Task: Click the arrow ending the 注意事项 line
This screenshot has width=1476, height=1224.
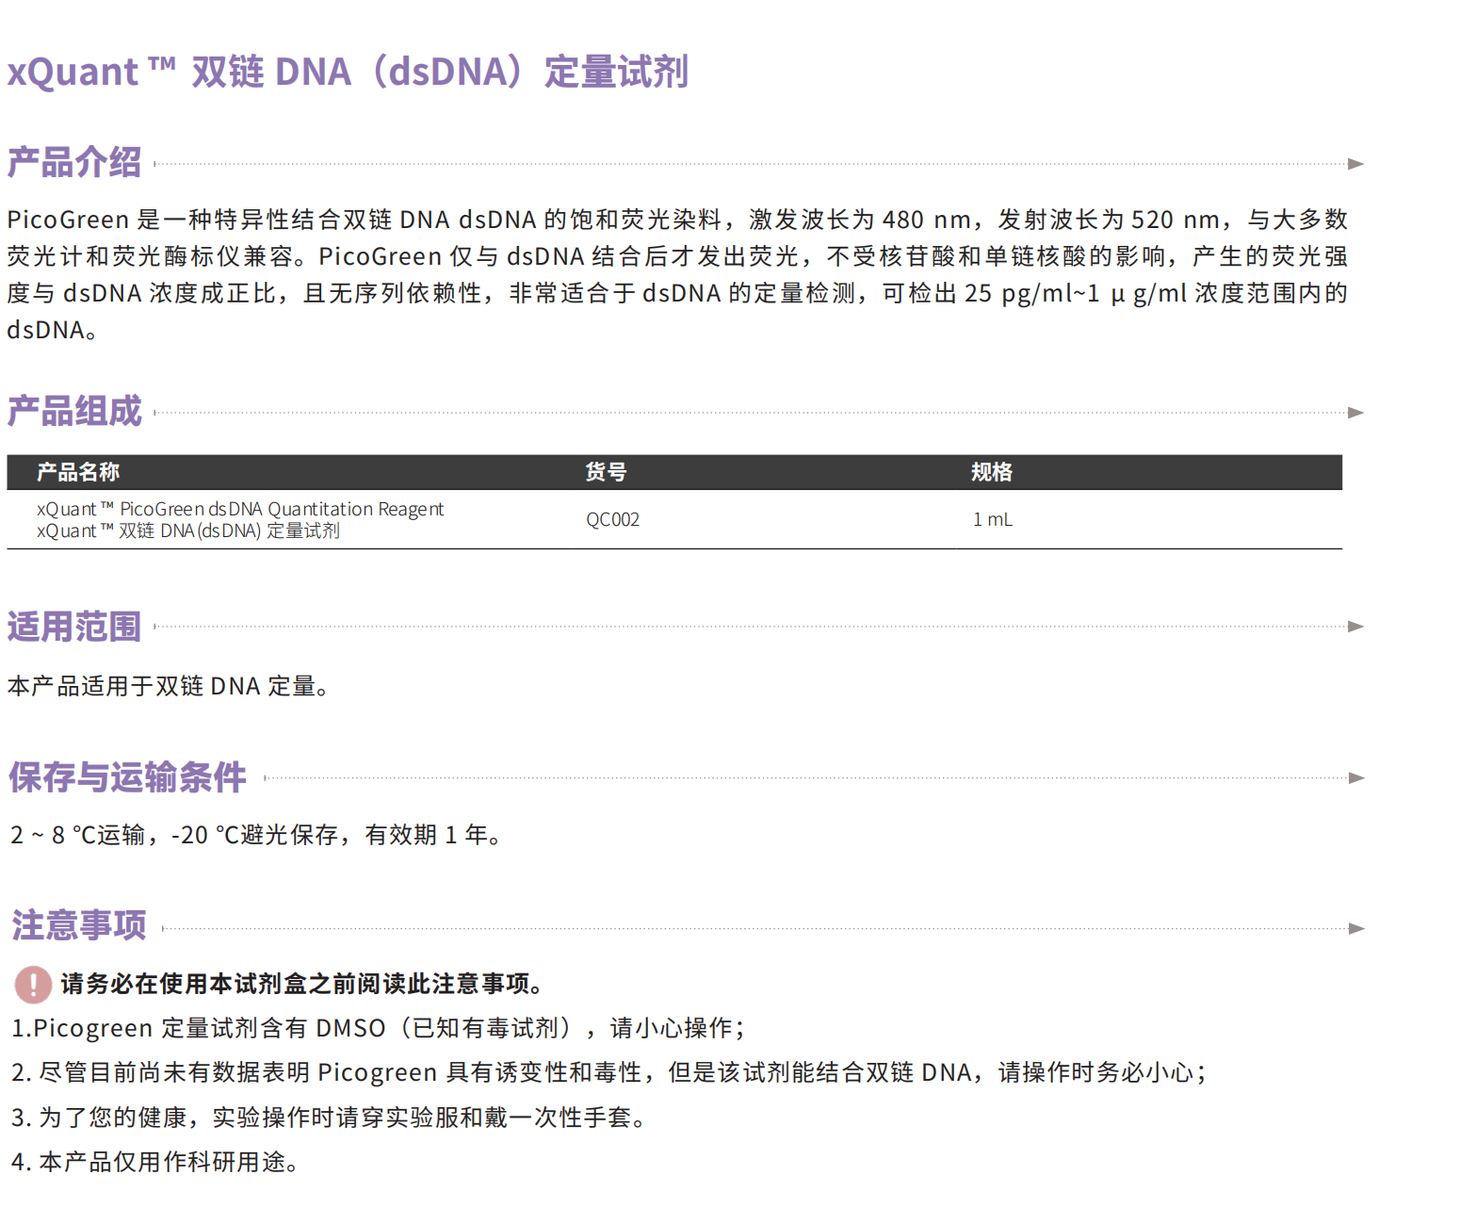Action: point(1355,929)
